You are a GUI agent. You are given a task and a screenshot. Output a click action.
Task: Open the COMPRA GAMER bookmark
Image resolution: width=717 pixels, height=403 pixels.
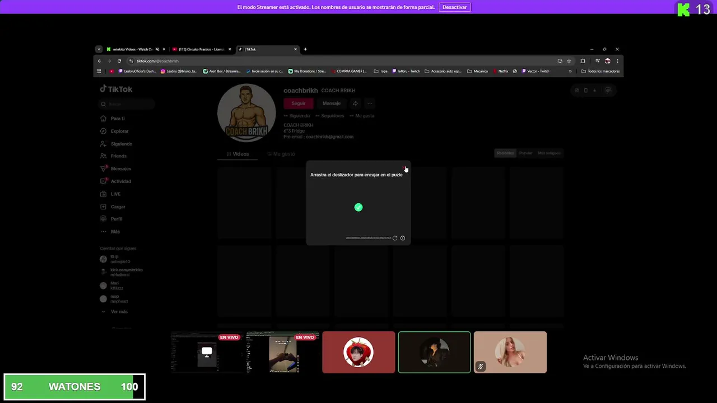[349, 71]
